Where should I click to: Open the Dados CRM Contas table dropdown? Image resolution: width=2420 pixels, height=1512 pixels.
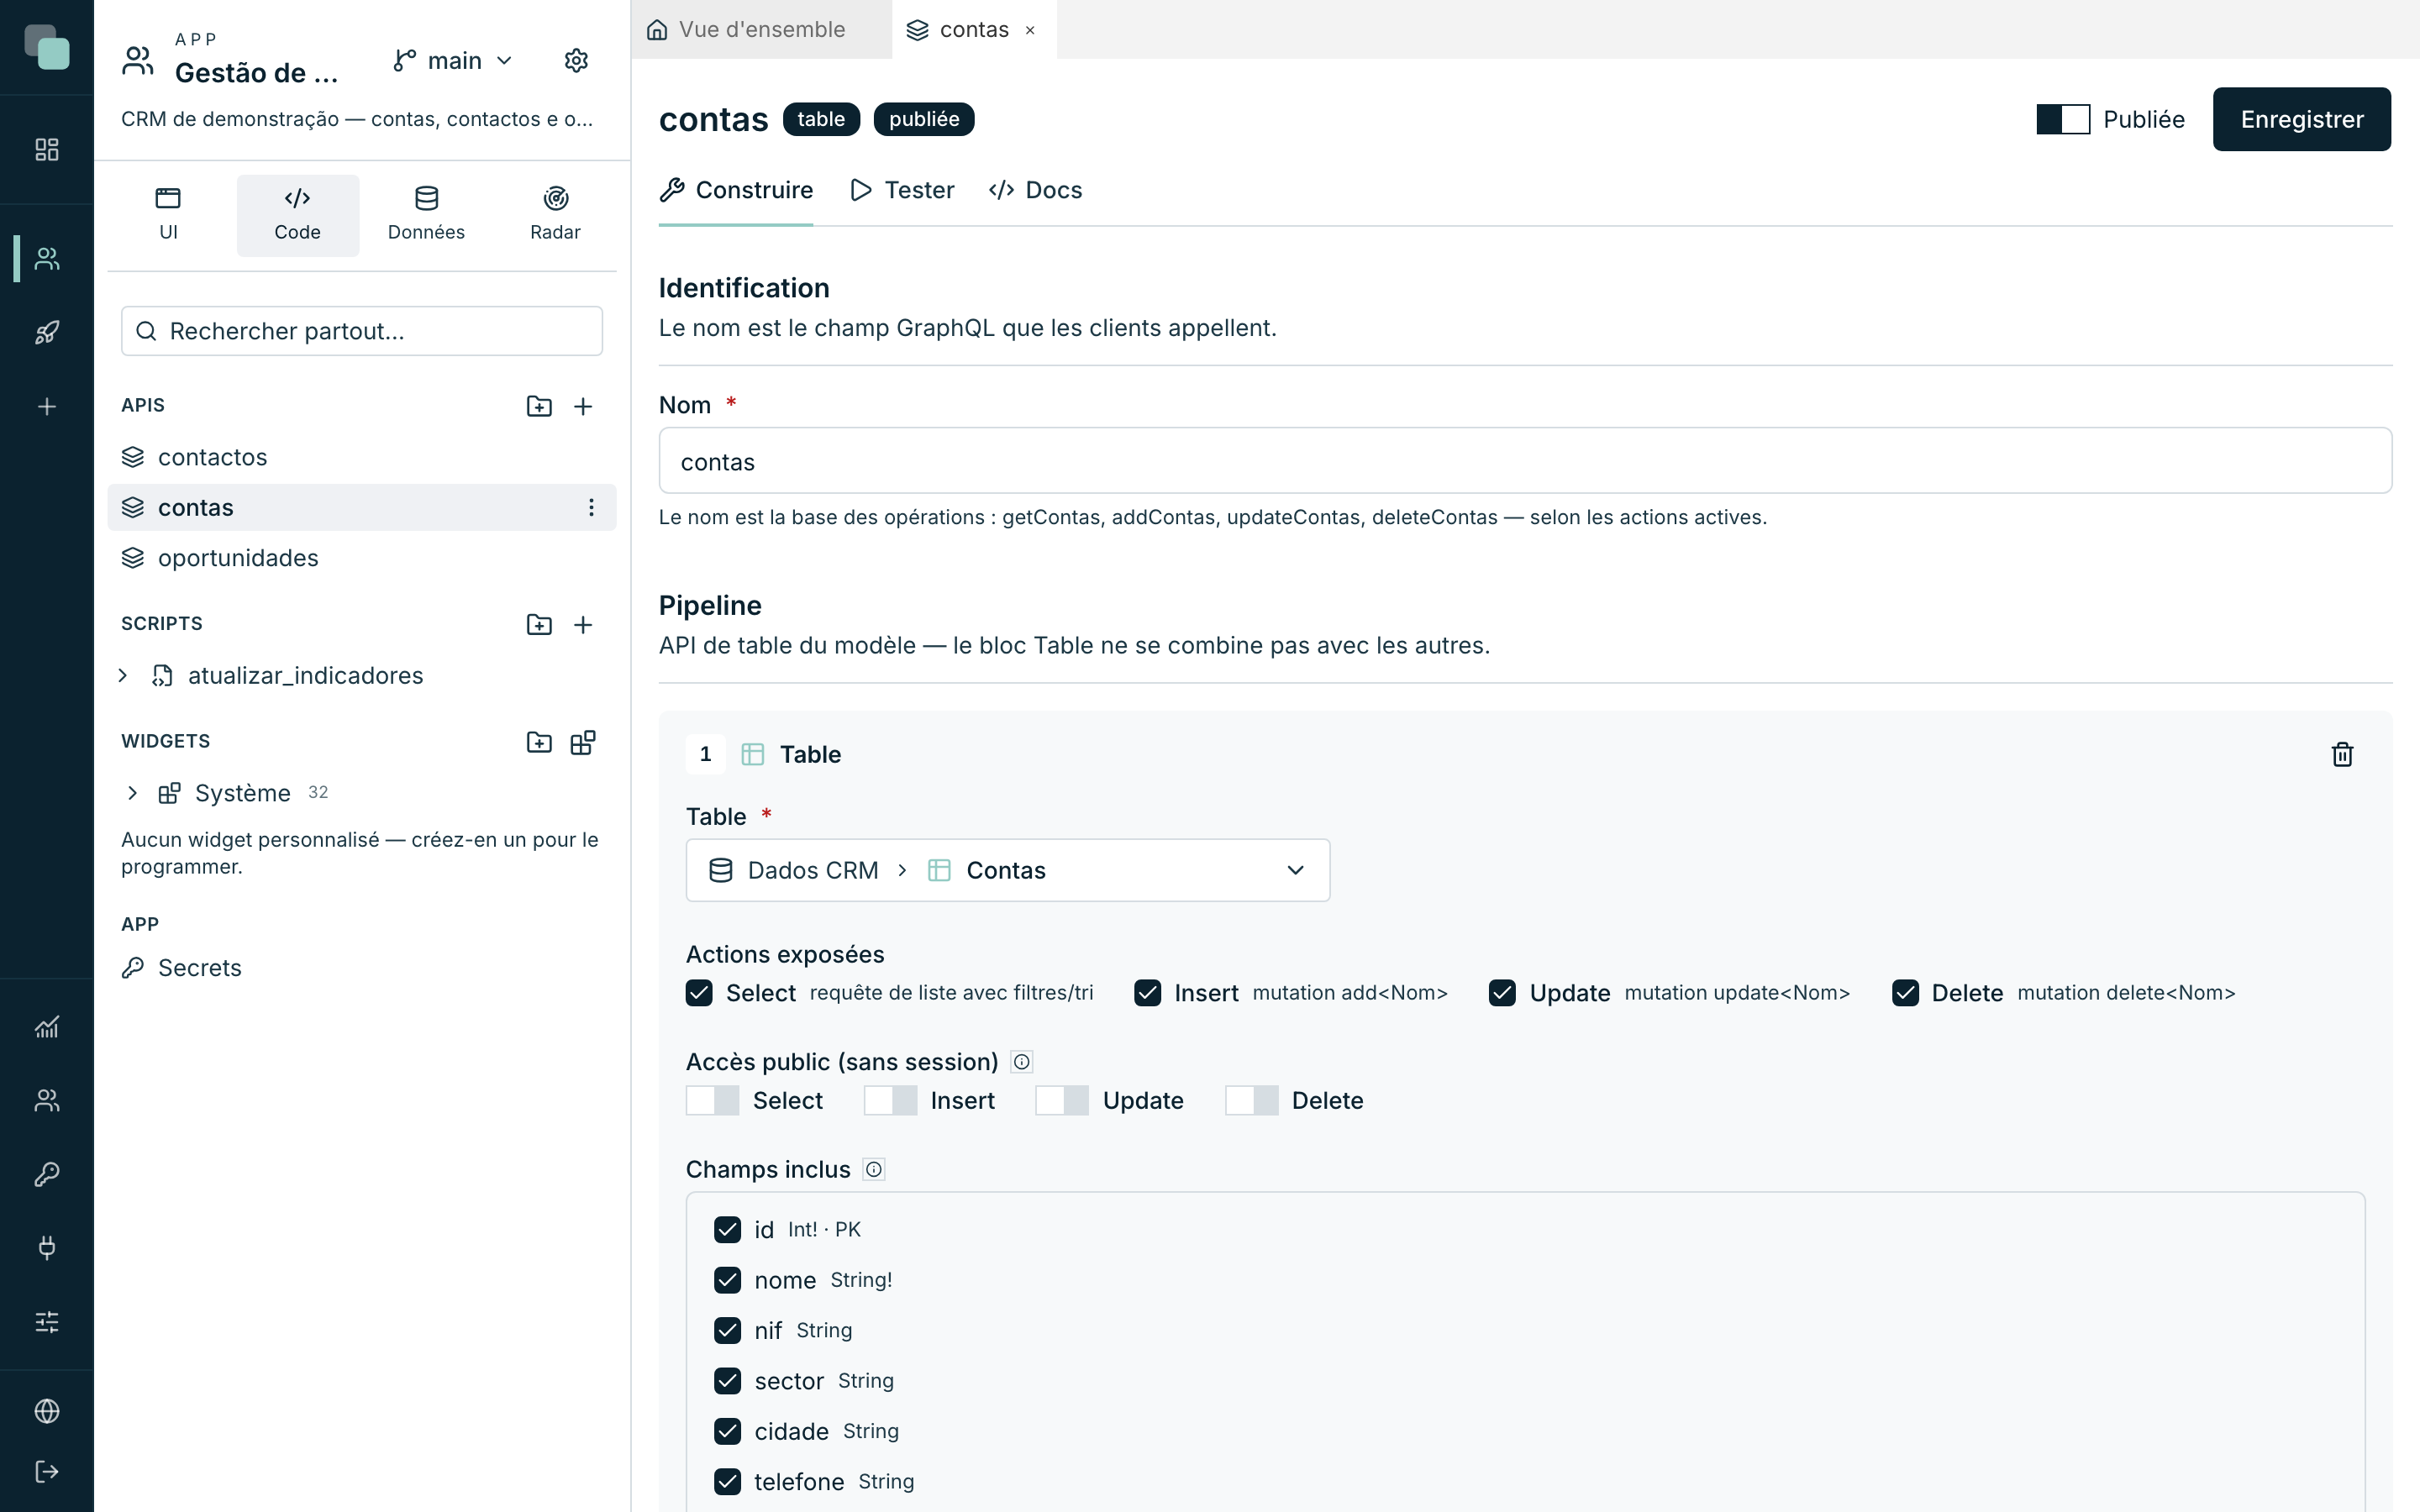click(1007, 870)
